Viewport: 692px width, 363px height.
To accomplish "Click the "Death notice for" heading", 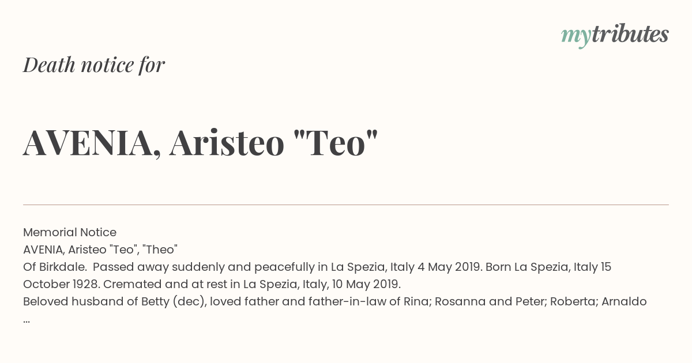I will [94, 65].
